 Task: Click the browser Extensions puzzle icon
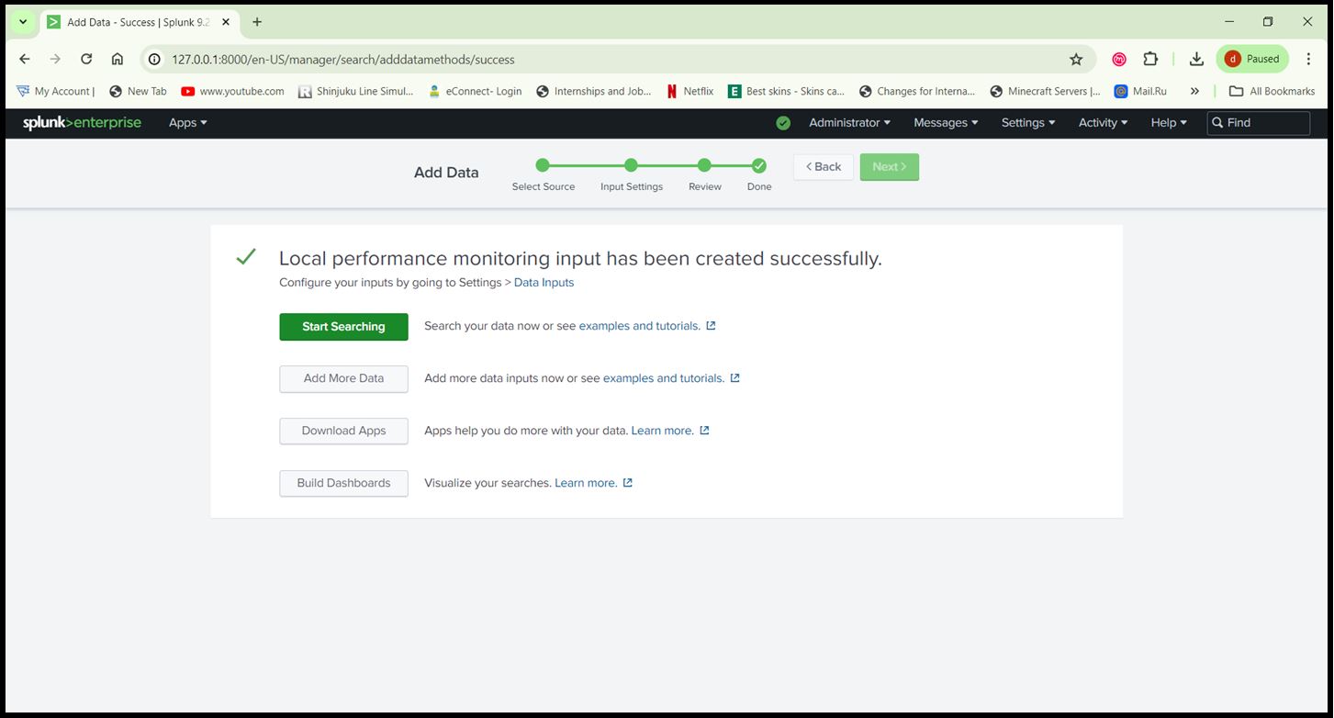tap(1150, 59)
